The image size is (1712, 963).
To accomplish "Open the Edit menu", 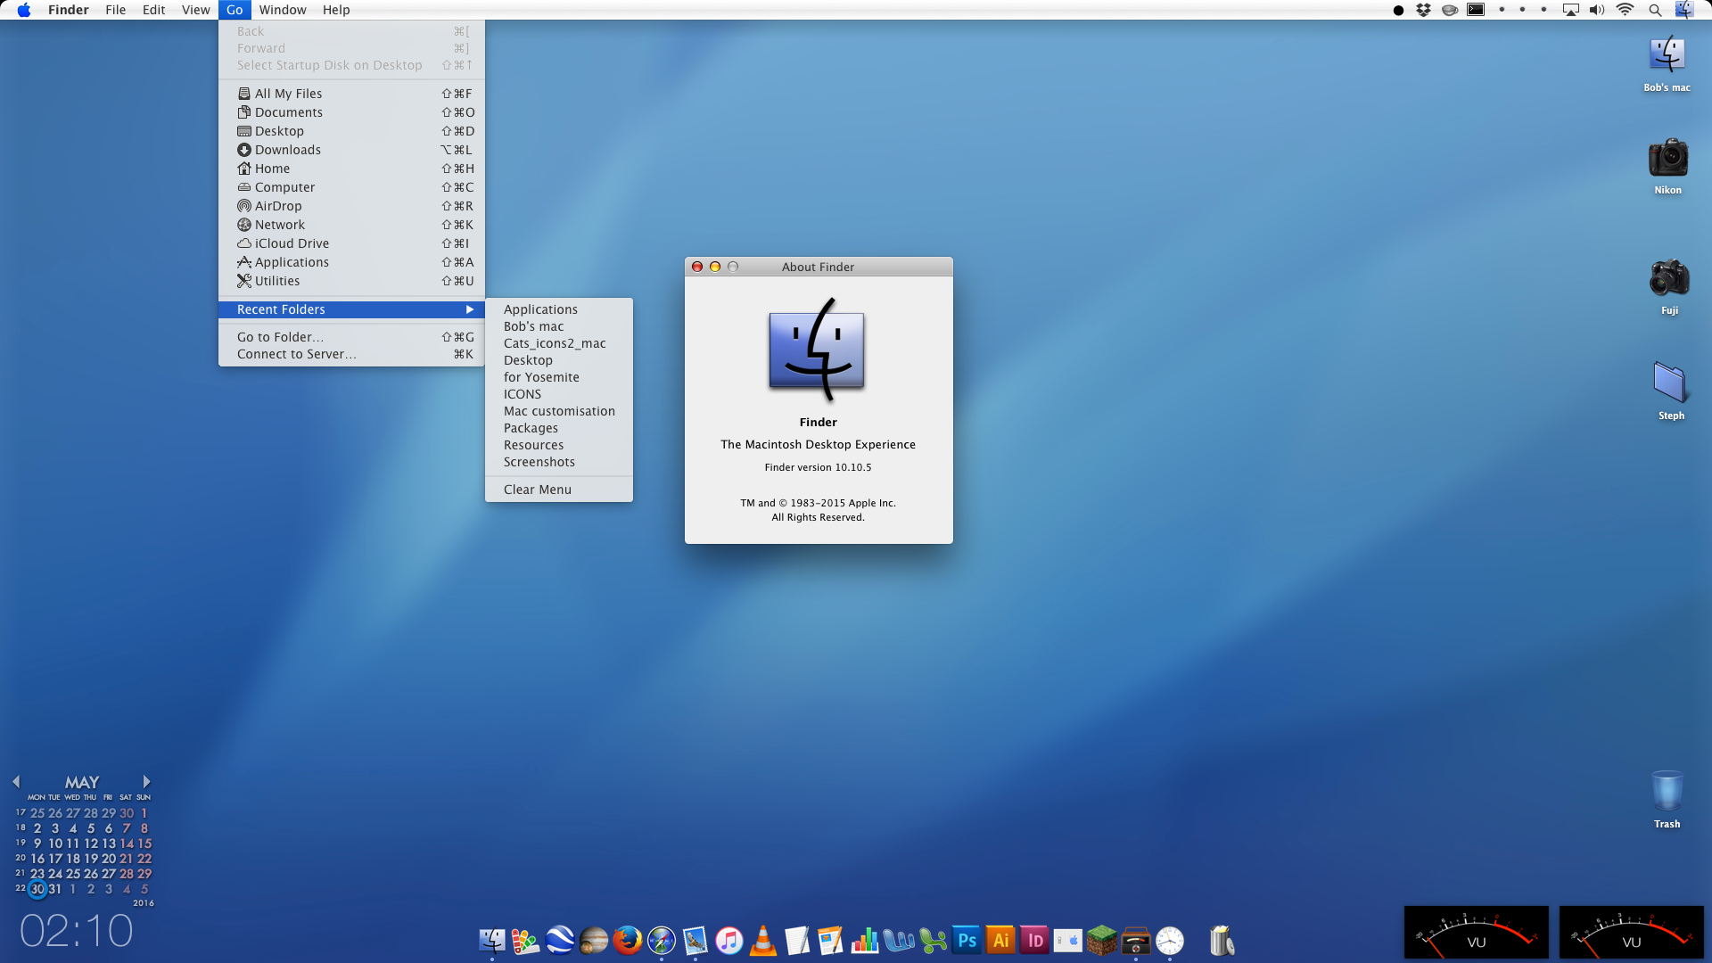I will [x=153, y=10].
